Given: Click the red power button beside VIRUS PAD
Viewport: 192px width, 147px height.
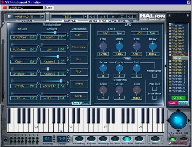Looking at the screenshot, I should click(5, 8).
